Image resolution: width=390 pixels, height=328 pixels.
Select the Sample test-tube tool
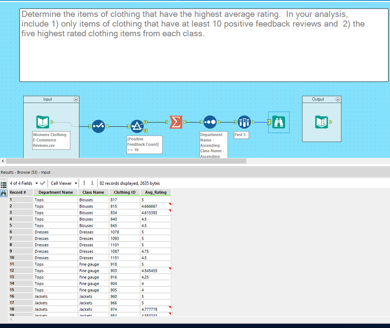(244, 122)
